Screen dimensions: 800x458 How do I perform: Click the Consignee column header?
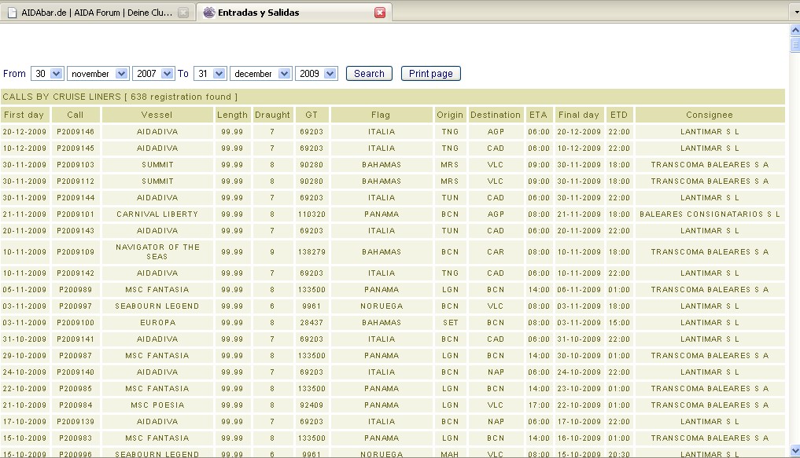click(709, 115)
